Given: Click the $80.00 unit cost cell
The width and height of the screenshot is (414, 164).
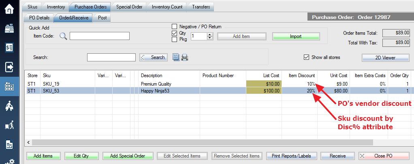Looking at the screenshot, I should point(334,91).
